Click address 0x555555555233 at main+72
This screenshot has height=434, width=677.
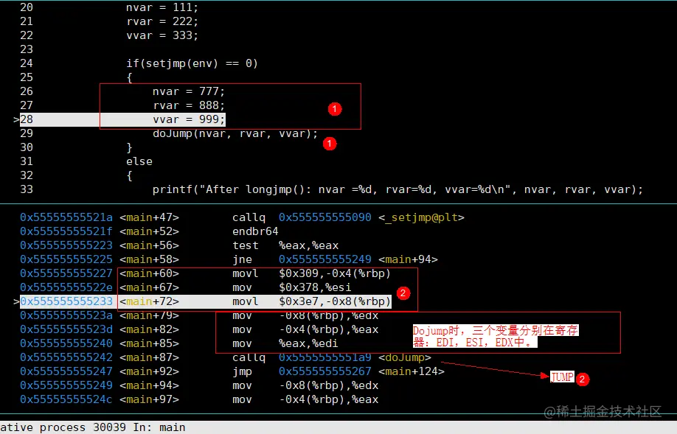66,301
